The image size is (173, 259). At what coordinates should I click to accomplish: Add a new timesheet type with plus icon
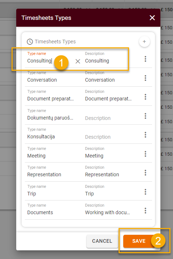tap(144, 42)
